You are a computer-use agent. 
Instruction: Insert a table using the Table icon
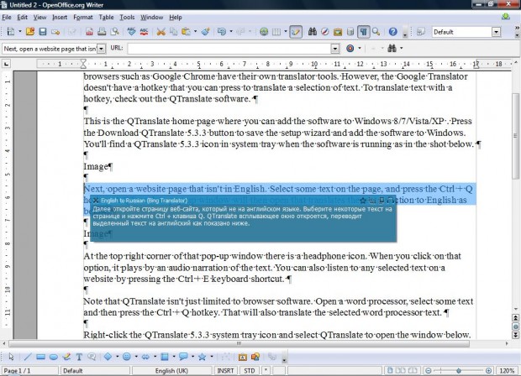click(276, 32)
